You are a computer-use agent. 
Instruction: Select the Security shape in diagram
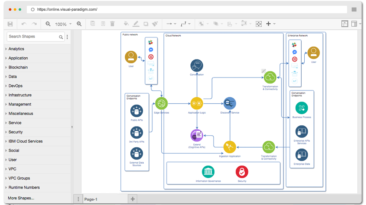coord(242,172)
